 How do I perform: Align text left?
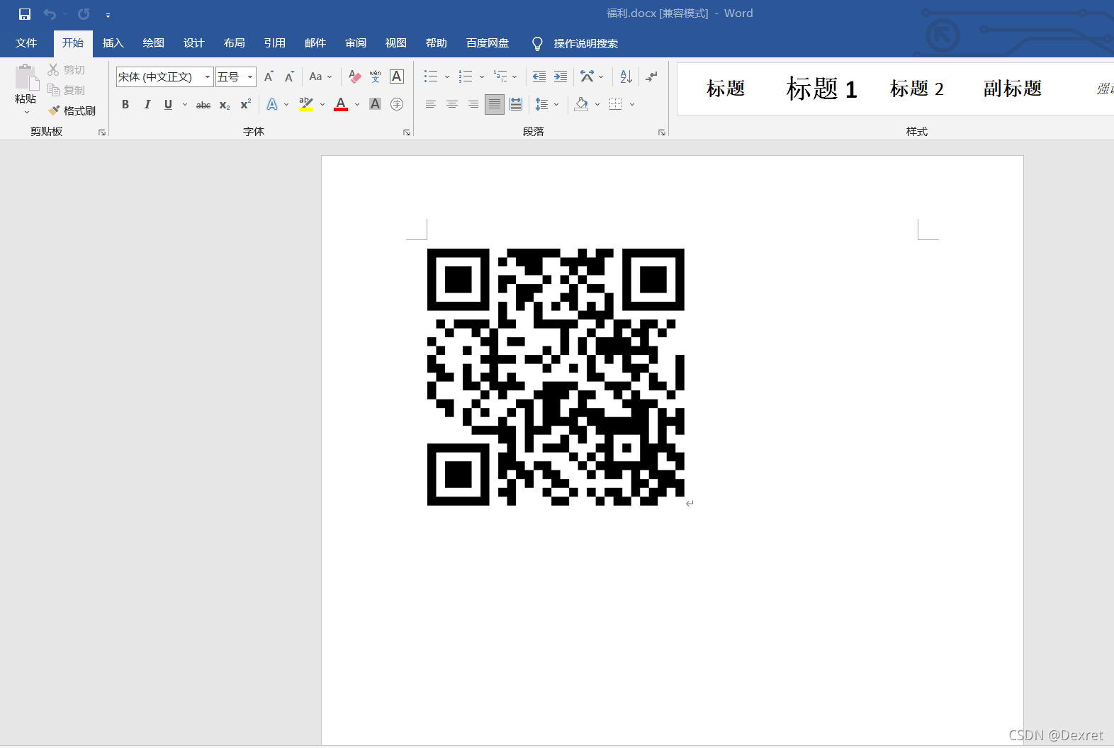430,104
